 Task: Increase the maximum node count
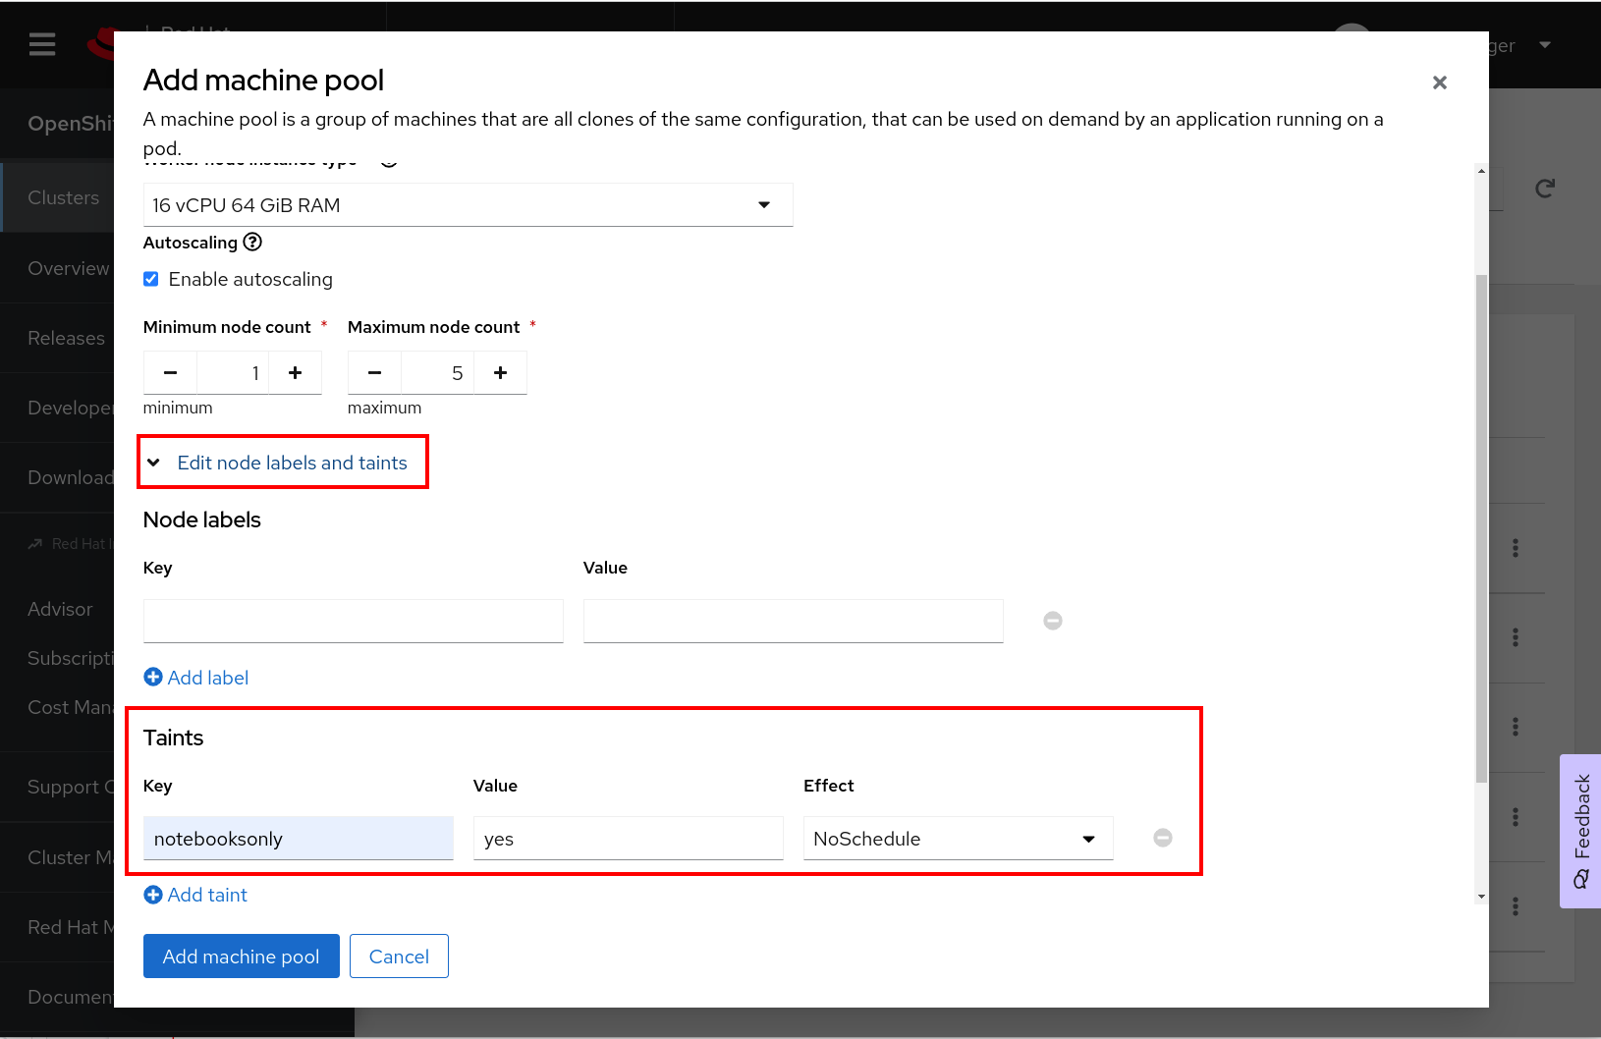pos(500,372)
